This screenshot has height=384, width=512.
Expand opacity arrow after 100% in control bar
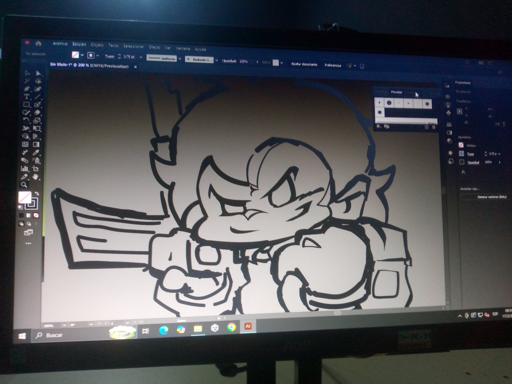257,62
